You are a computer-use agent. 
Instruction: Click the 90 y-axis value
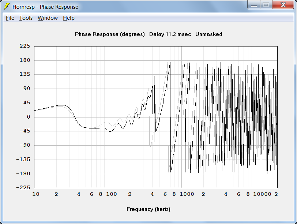(27, 88)
